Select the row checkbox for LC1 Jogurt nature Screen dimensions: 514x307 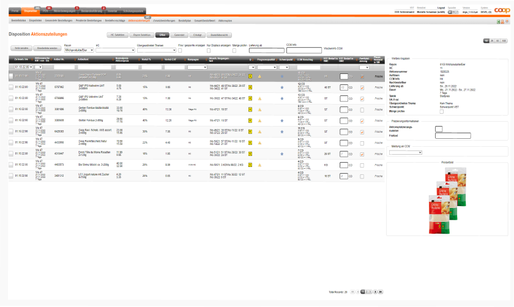tap(11, 176)
